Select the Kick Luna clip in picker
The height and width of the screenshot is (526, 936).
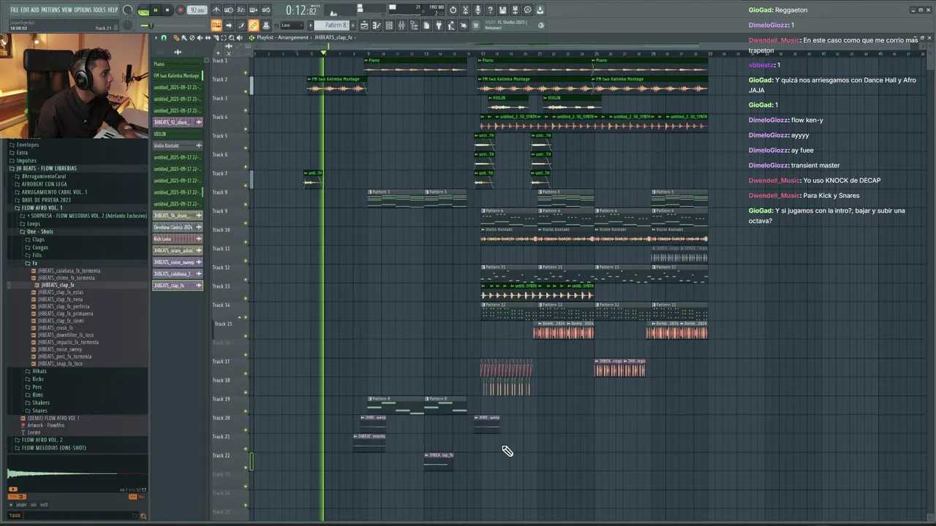(x=177, y=239)
